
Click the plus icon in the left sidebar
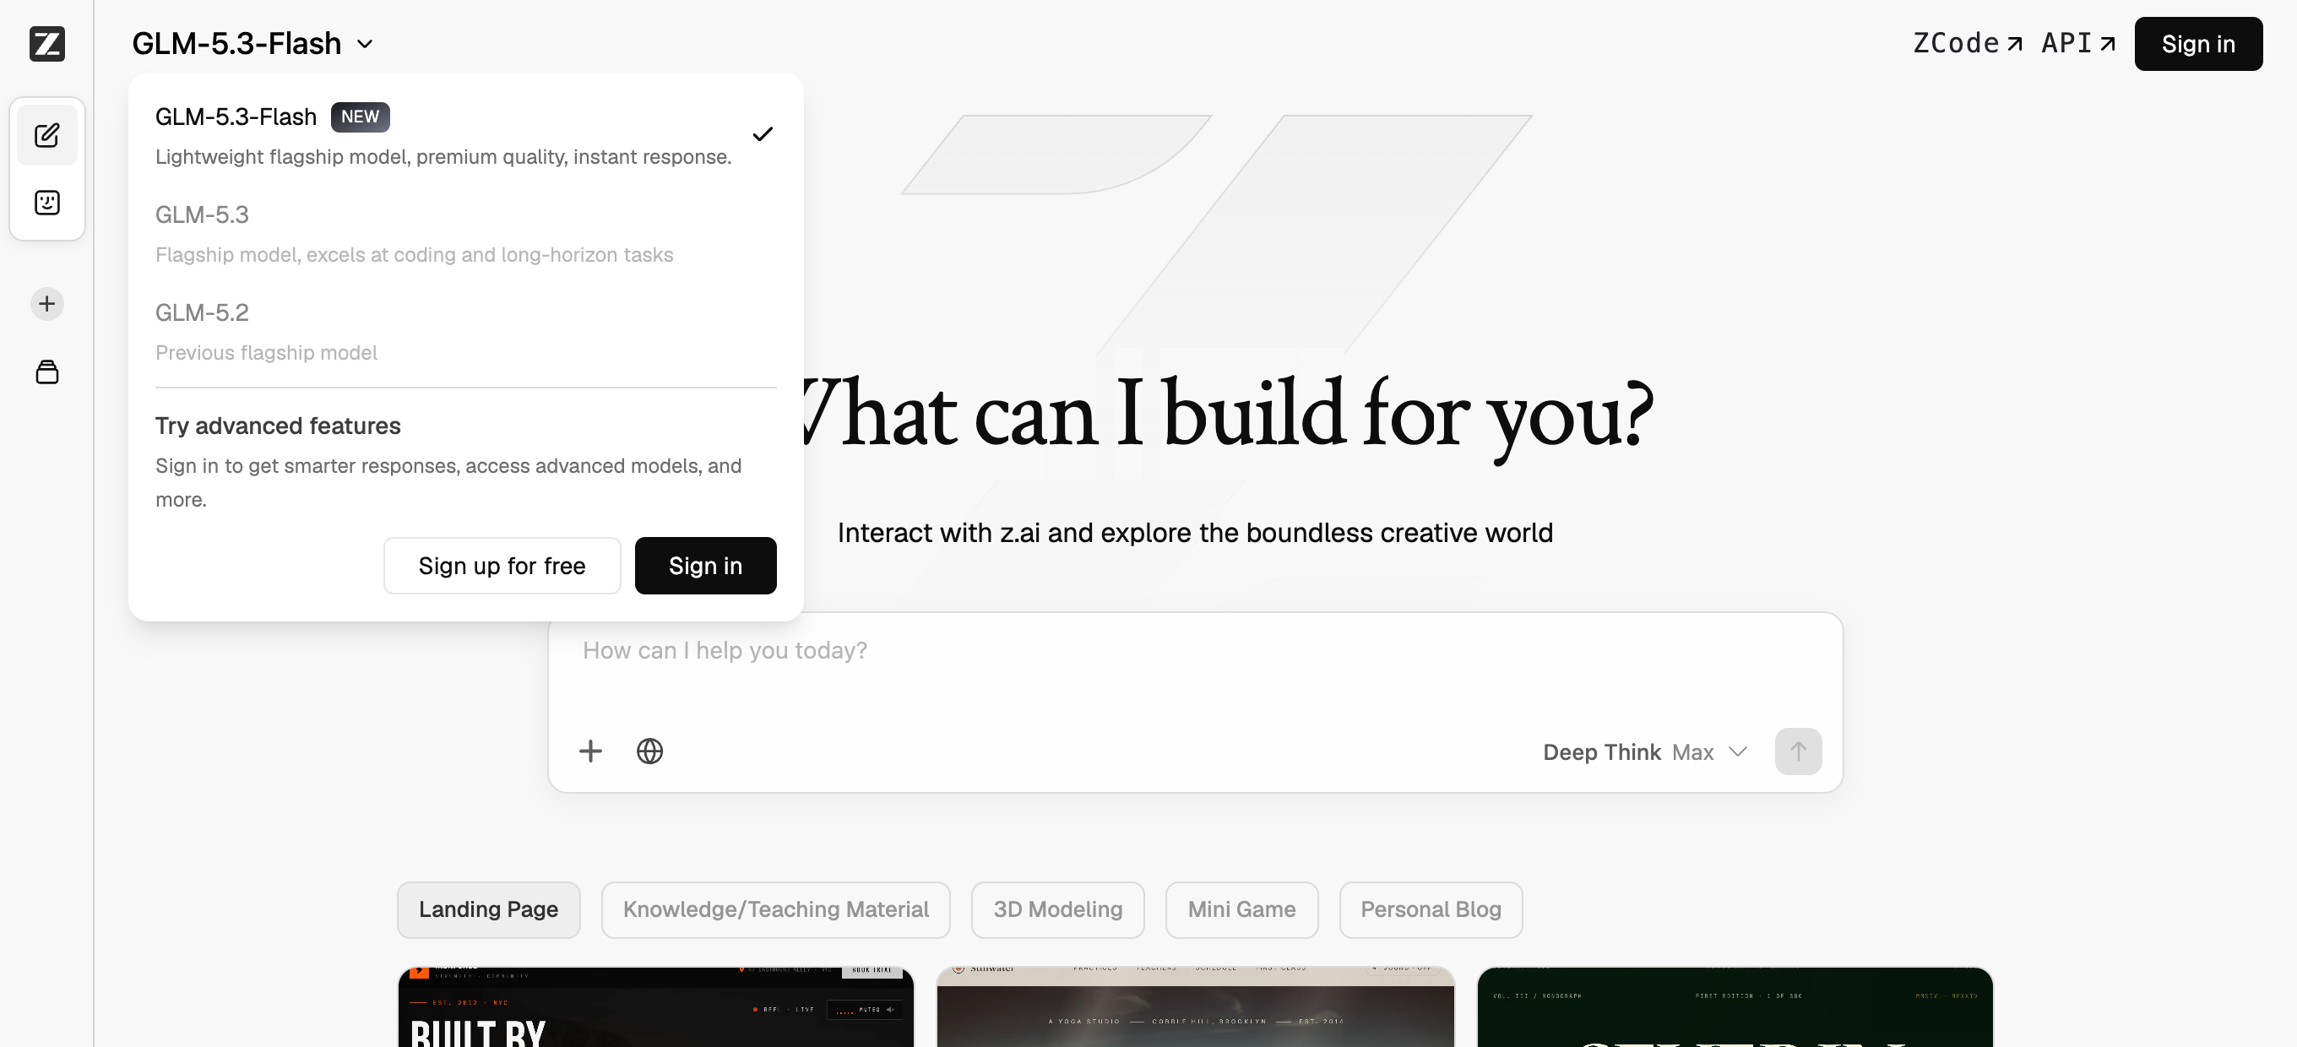coord(47,304)
